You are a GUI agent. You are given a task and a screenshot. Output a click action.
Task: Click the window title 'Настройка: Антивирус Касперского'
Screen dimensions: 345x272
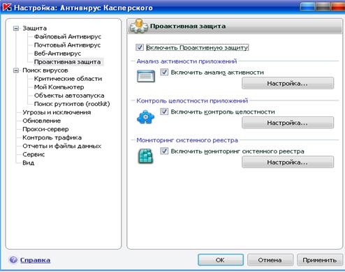pos(83,8)
